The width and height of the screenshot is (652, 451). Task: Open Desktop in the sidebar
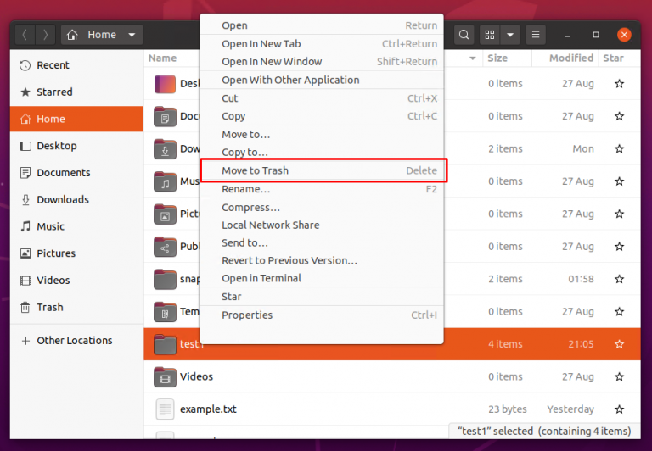[76, 146]
